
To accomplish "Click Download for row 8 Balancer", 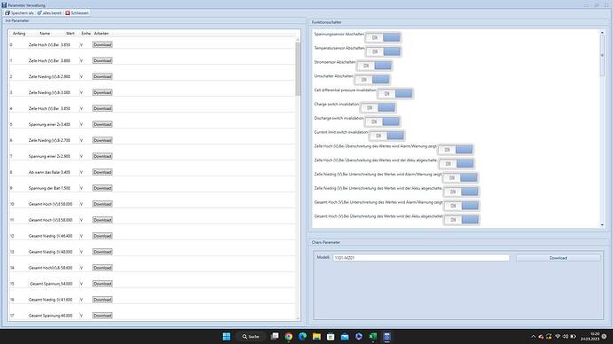I will (x=102, y=172).
